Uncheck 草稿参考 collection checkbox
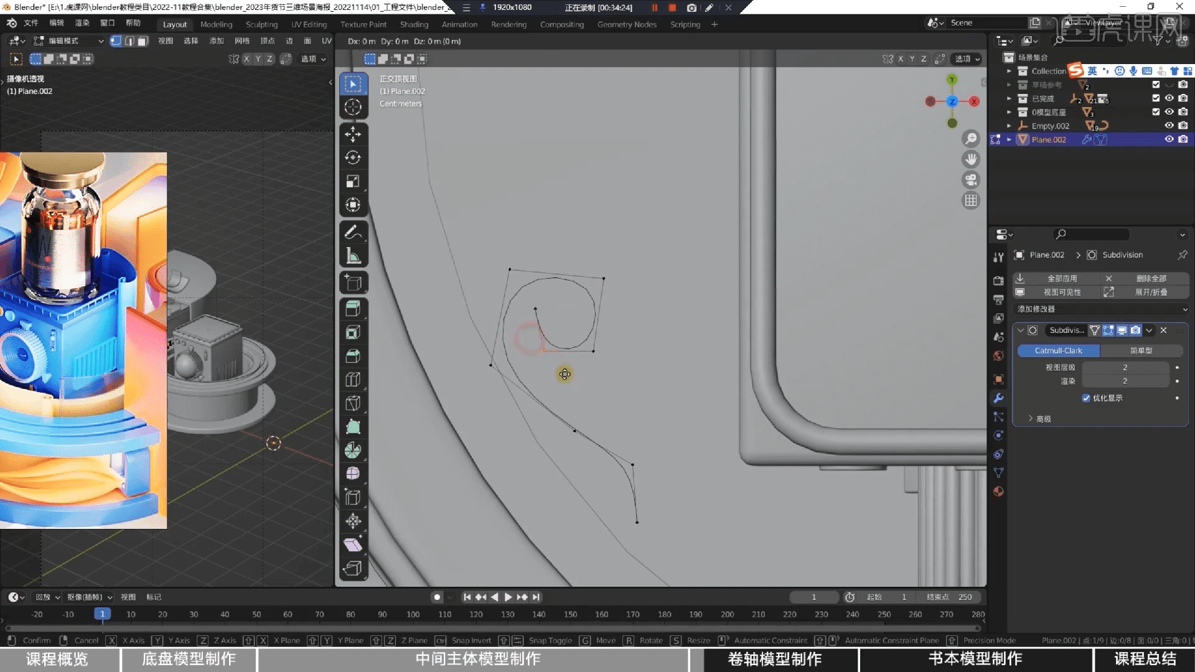 coord(1156,85)
